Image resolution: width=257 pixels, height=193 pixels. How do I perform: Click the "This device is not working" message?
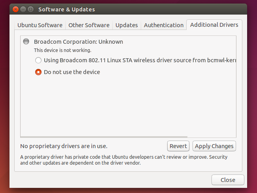(62, 50)
